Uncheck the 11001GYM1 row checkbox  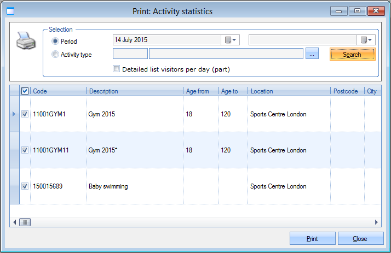coord(25,114)
